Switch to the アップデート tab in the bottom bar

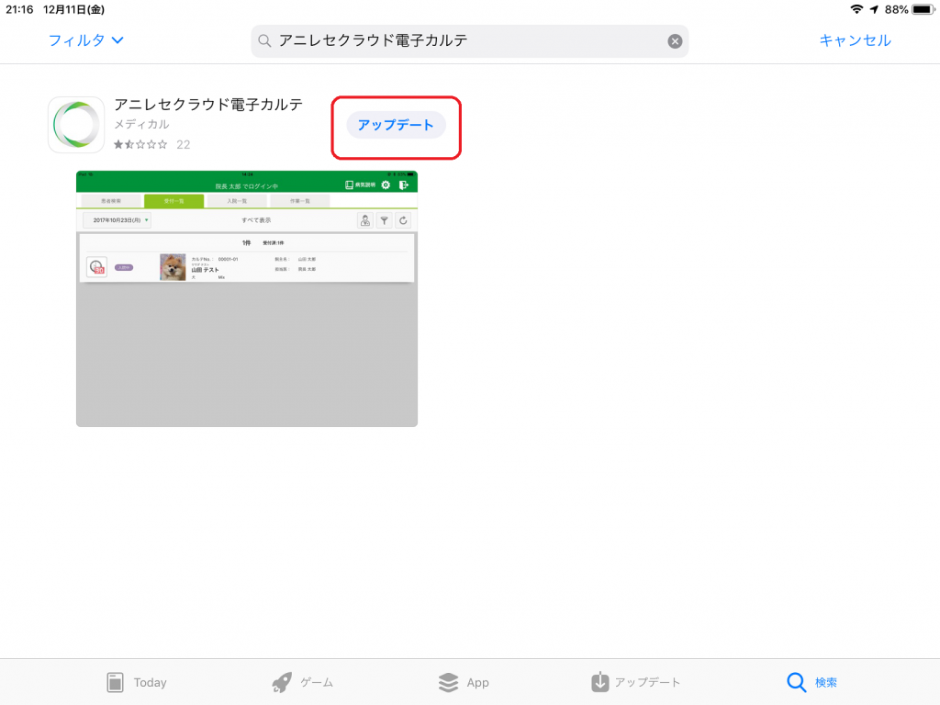click(x=635, y=682)
